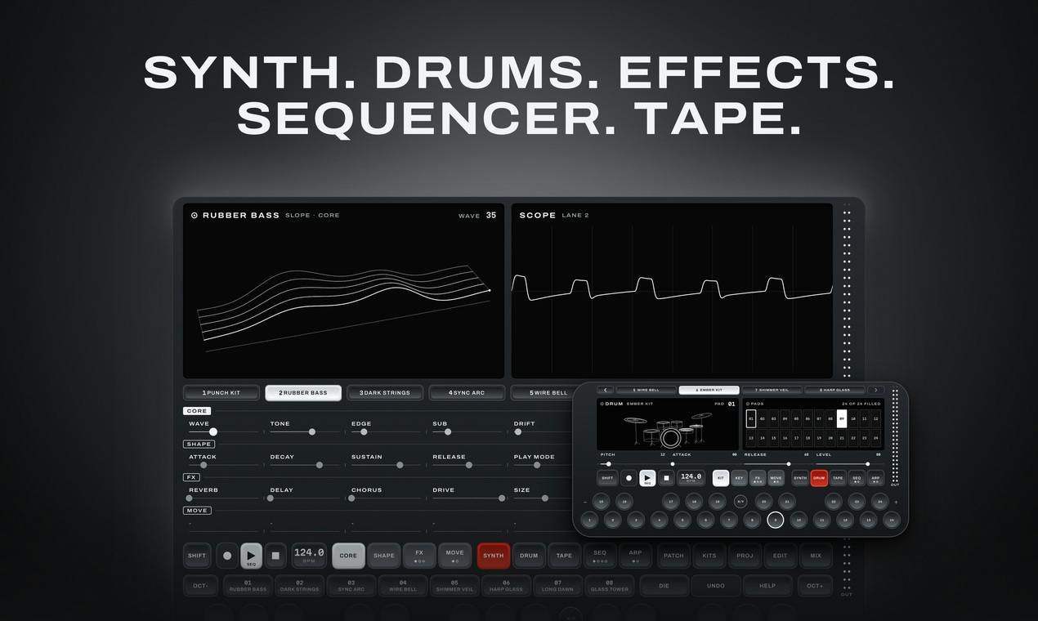Tap round key 24 on the upper row
Viewport: 1038px width, 621px height.
click(x=880, y=502)
